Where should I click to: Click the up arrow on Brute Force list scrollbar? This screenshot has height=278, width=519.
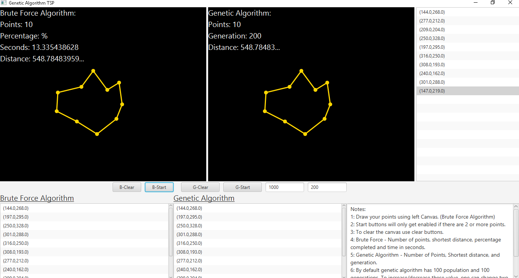[x=171, y=206]
